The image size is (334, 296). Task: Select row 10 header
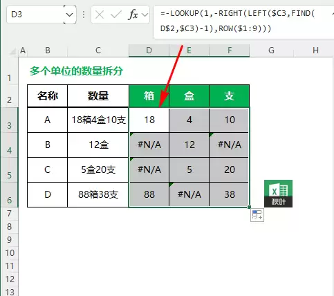point(10,253)
